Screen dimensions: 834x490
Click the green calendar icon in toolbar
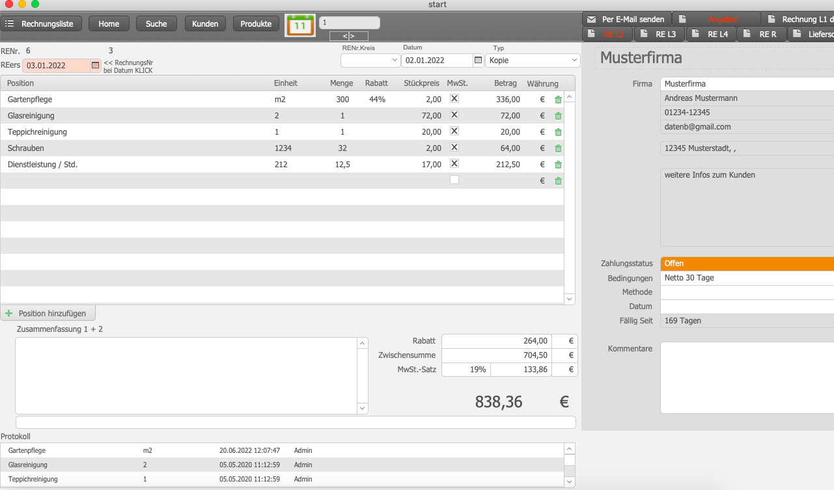tap(299, 25)
